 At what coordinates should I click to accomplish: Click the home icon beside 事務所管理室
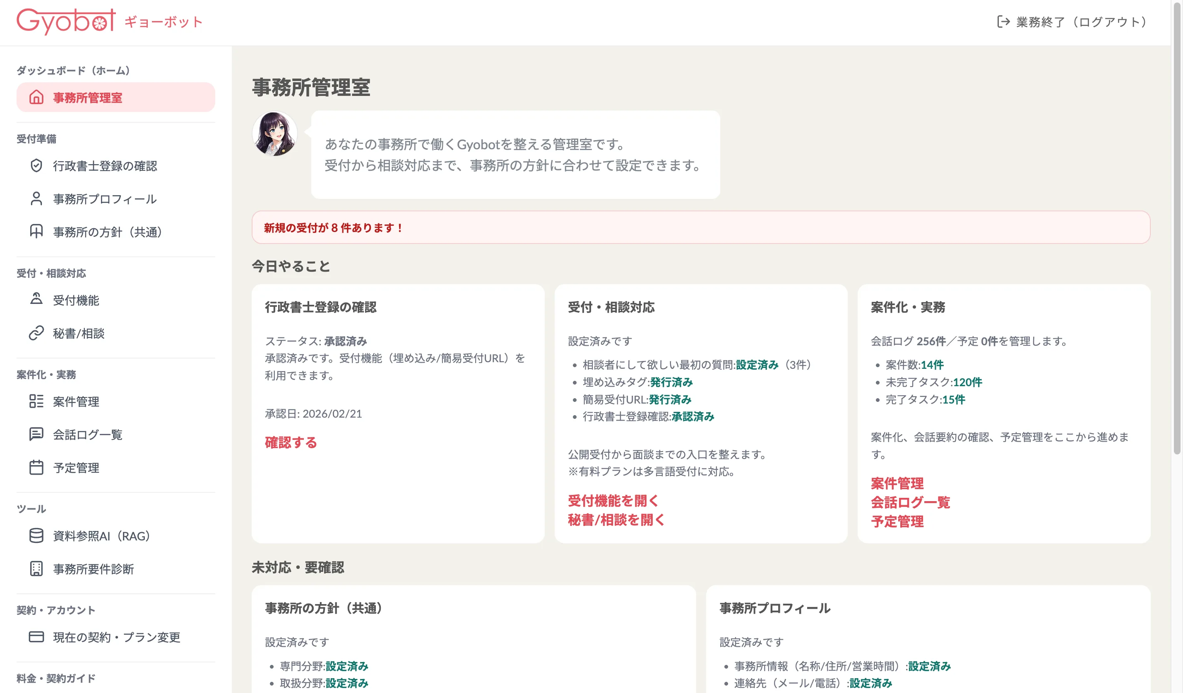[36, 97]
